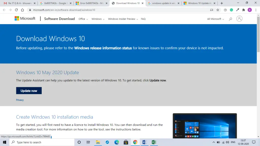Click the taskbar search box
The width and height of the screenshot is (260, 146).
(42, 142)
